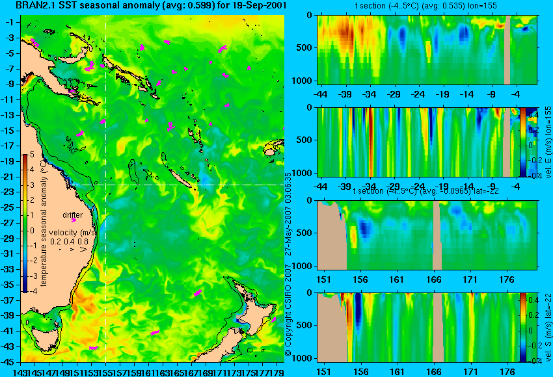
Task: Click the 'drifter' legend label
Action: (x=73, y=214)
